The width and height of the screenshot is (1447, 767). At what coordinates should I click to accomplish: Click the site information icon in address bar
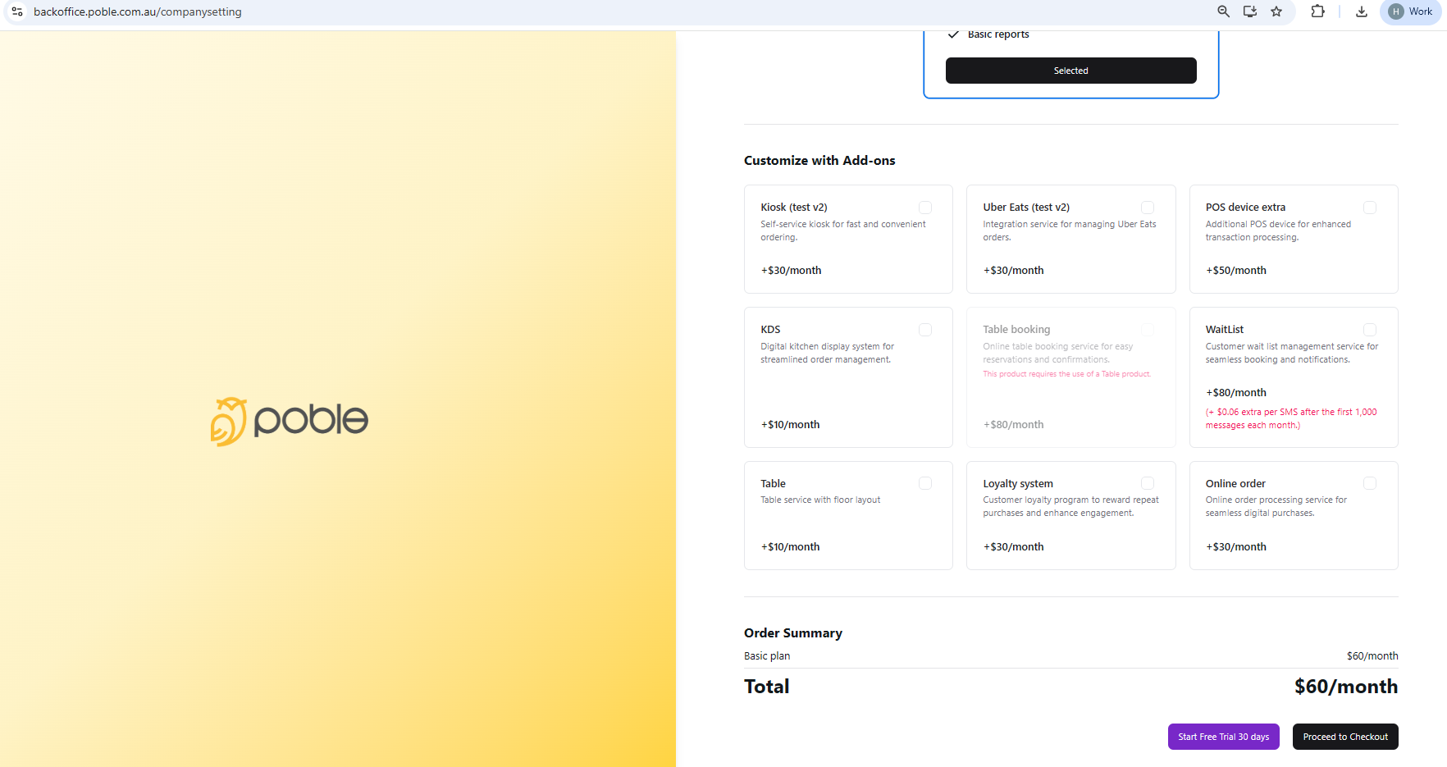coord(16,11)
